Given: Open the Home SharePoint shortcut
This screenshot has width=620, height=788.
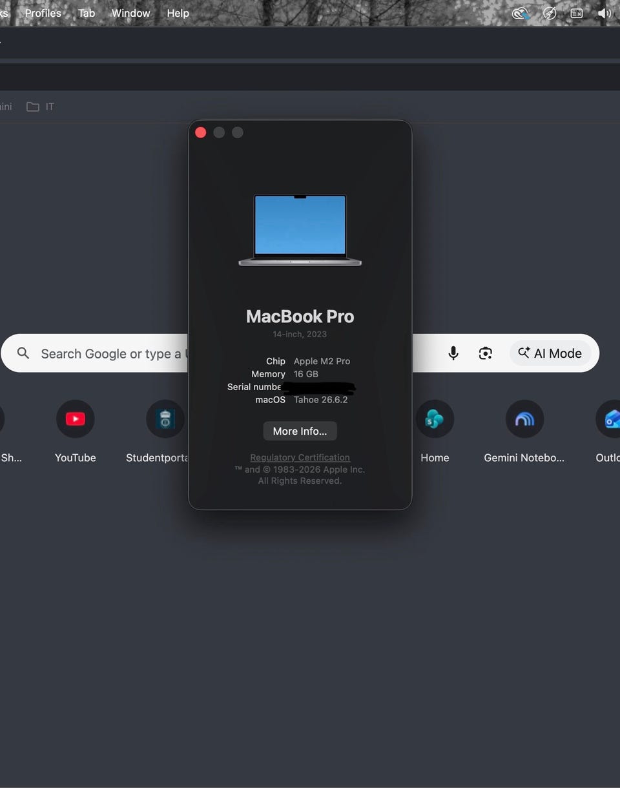Looking at the screenshot, I should [x=435, y=431].
